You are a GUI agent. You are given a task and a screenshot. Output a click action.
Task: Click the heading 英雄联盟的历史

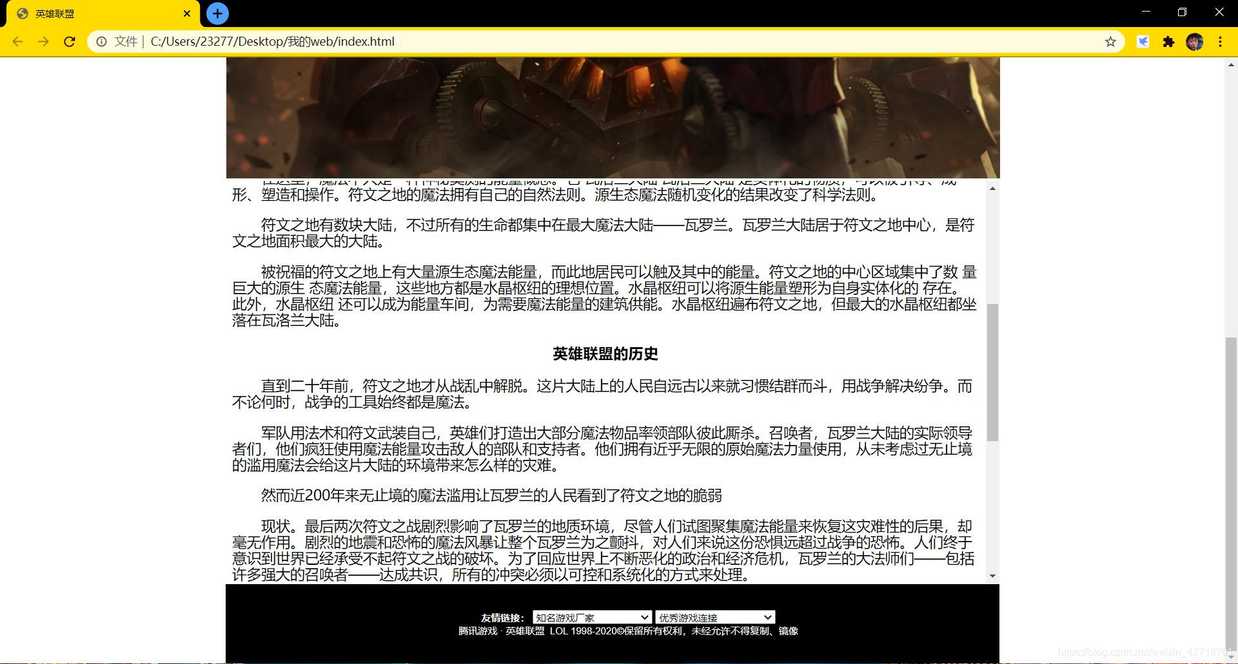605,354
